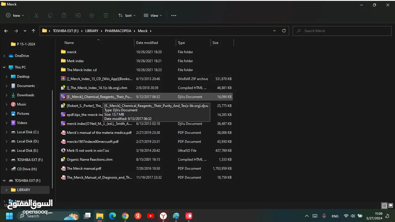Viewport: 395px width, 222px height.
Task: Collapse This PC tree node
Action: (4, 67)
